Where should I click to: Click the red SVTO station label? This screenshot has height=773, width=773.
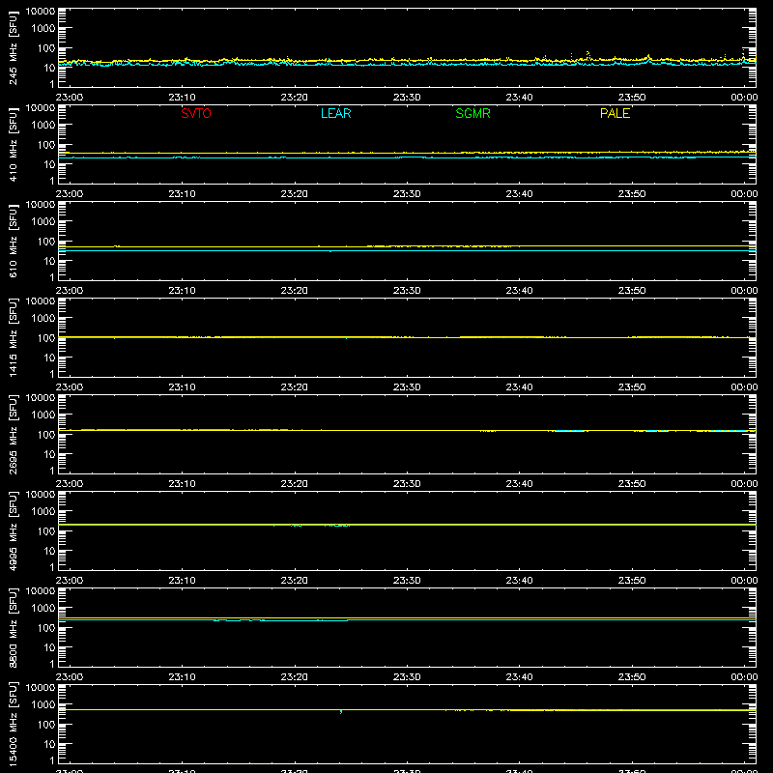[x=196, y=113]
